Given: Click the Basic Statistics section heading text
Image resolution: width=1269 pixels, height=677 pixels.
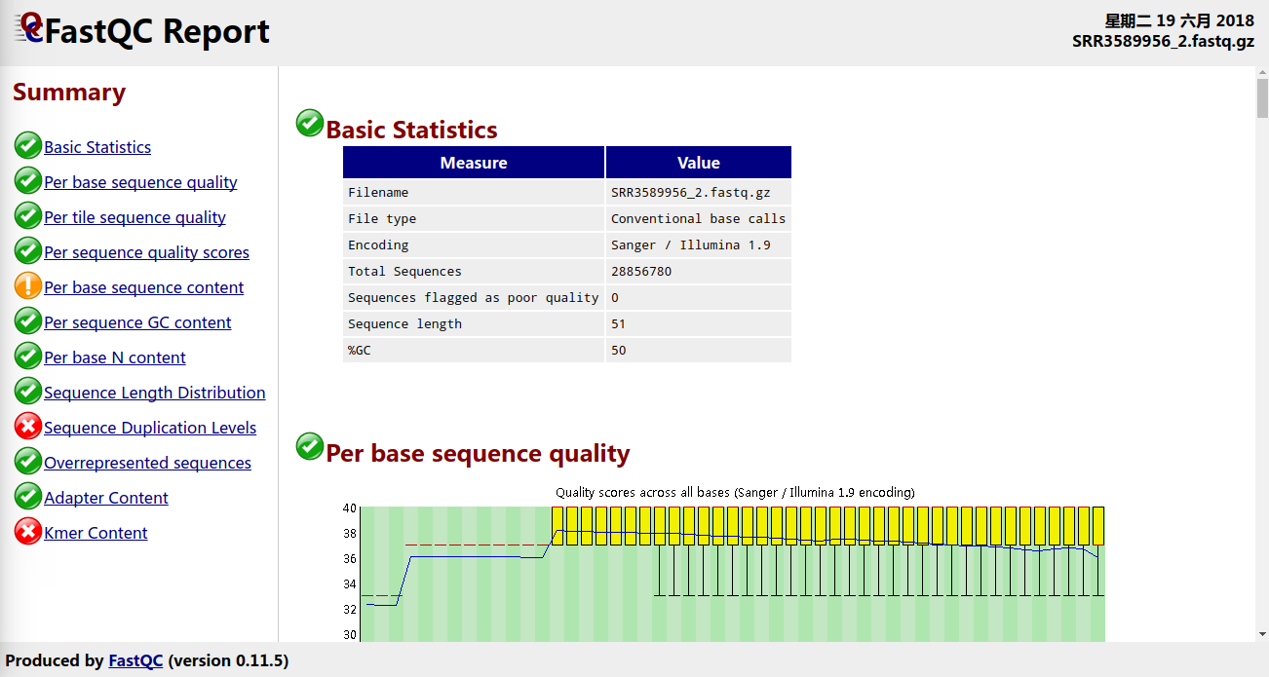Looking at the screenshot, I should pyautogui.click(x=411, y=130).
